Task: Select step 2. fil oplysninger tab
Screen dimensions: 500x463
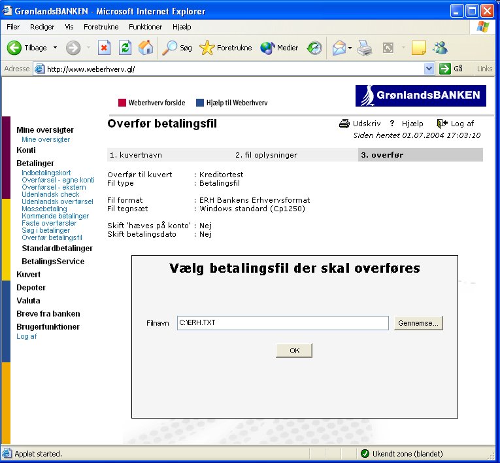Action: click(266, 155)
